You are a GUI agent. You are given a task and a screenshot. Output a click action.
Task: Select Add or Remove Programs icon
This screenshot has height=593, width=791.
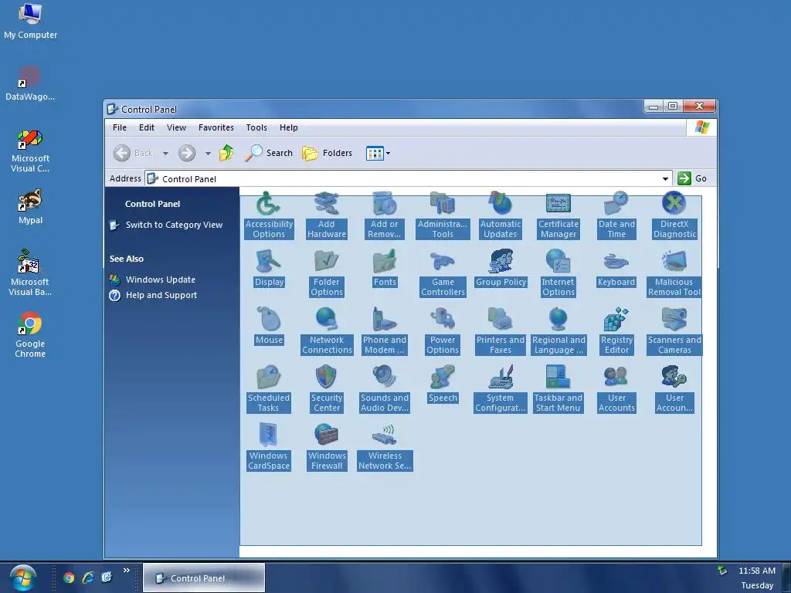click(385, 216)
